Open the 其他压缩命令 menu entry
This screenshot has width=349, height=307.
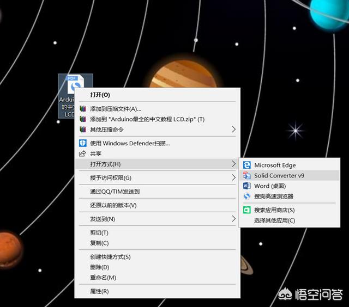pos(158,130)
